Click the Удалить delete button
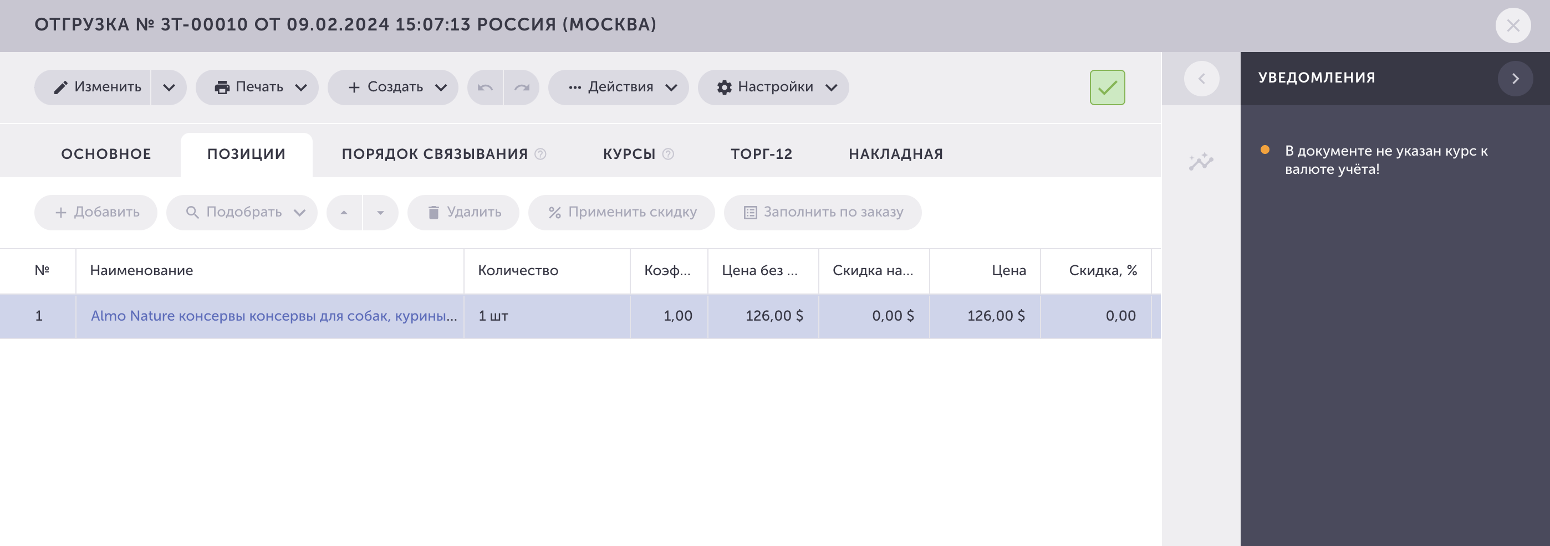The width and height of the screenshot is (1550, 546). click(x=463, y=212)
